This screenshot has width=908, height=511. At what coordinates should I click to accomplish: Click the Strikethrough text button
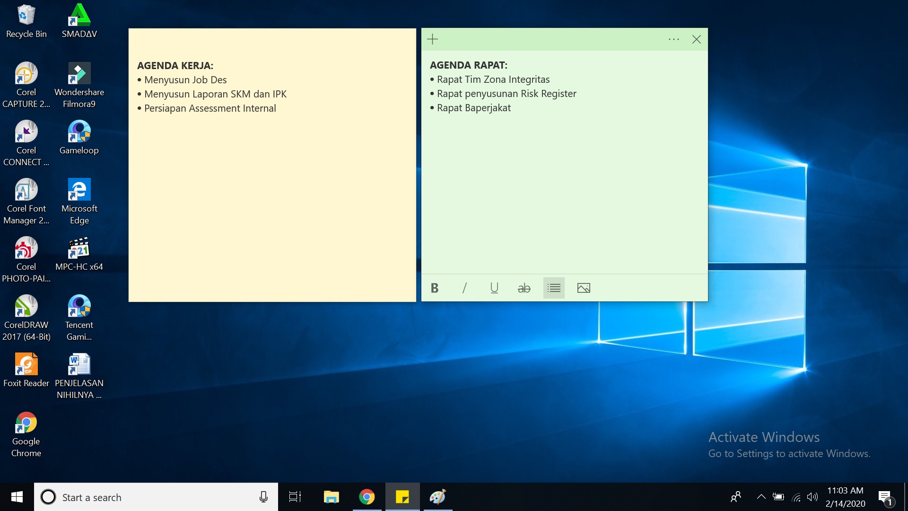[524, 288]
